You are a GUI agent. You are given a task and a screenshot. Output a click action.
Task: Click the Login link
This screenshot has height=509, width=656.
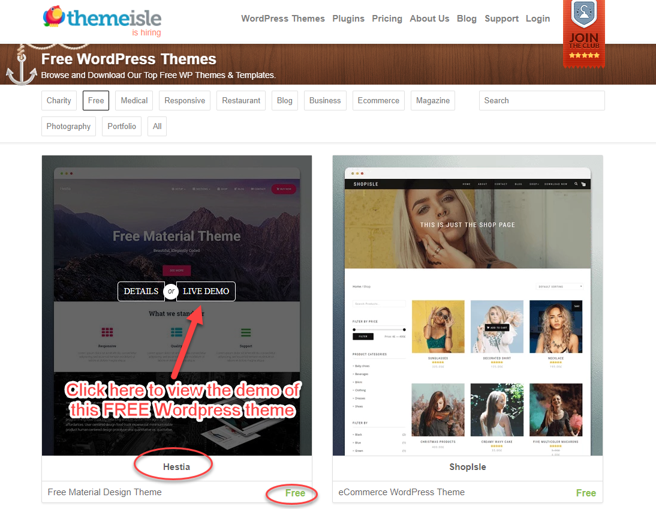point(538,19)
